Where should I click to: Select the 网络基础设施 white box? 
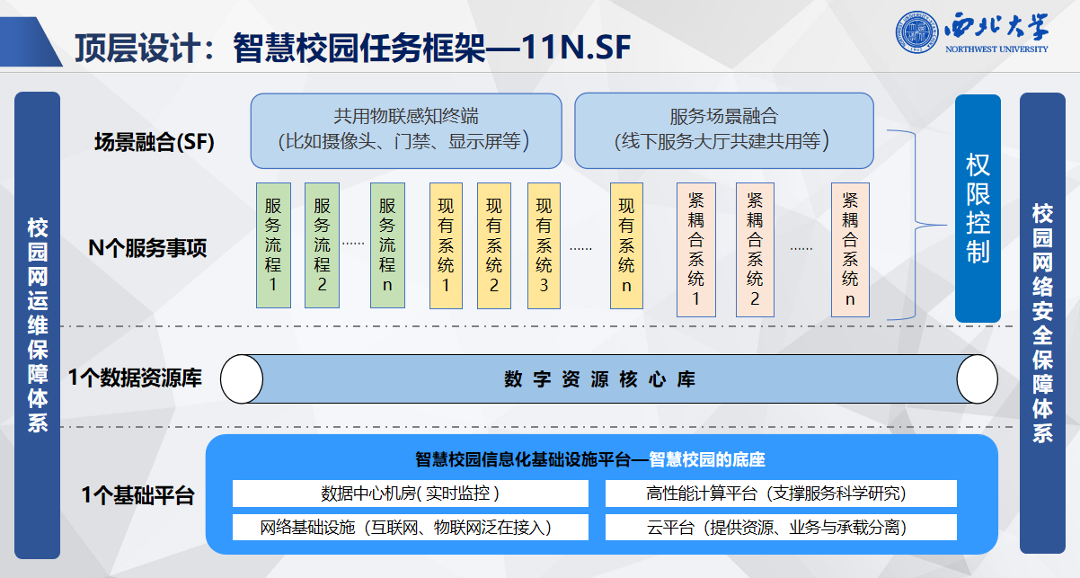[410, 527]
